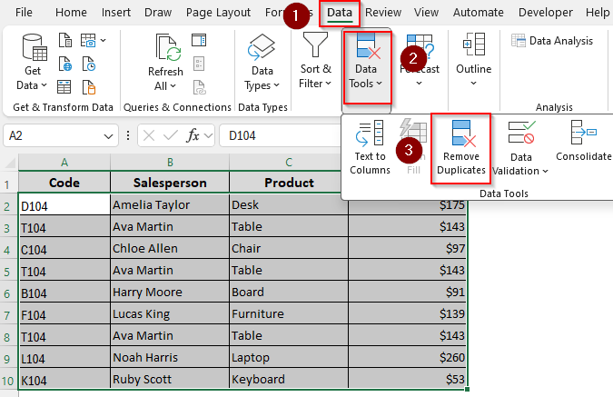Viewport: 613px width, 397px height.
Task: Click the Consolidate label
Action: click(x=584, y=156)
